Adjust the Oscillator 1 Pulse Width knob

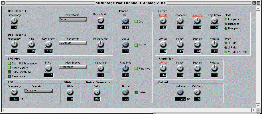point(101,20)
